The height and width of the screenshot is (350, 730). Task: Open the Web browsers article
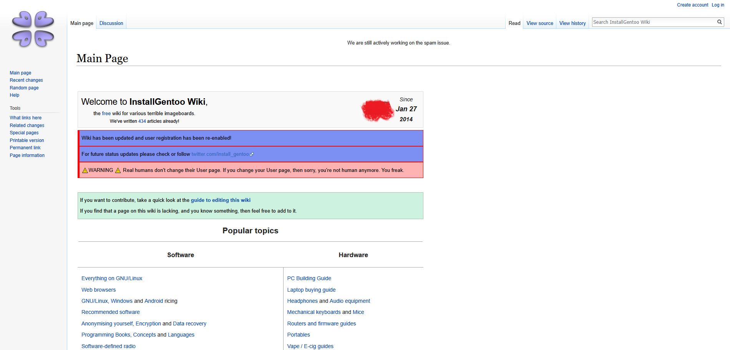pyautogui.click(x=98, y=290)
